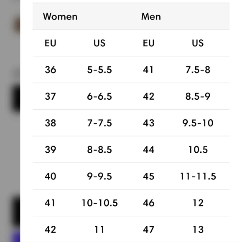Viewport: 242px width, 242px height.
Task: Click Men's US size 9.5-10
Action: point(198,123)
